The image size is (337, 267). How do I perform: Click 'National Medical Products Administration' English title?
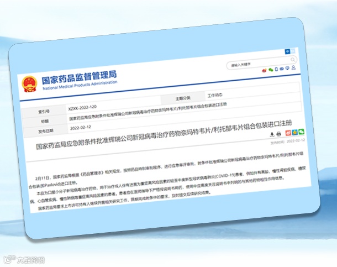[80, 85]
